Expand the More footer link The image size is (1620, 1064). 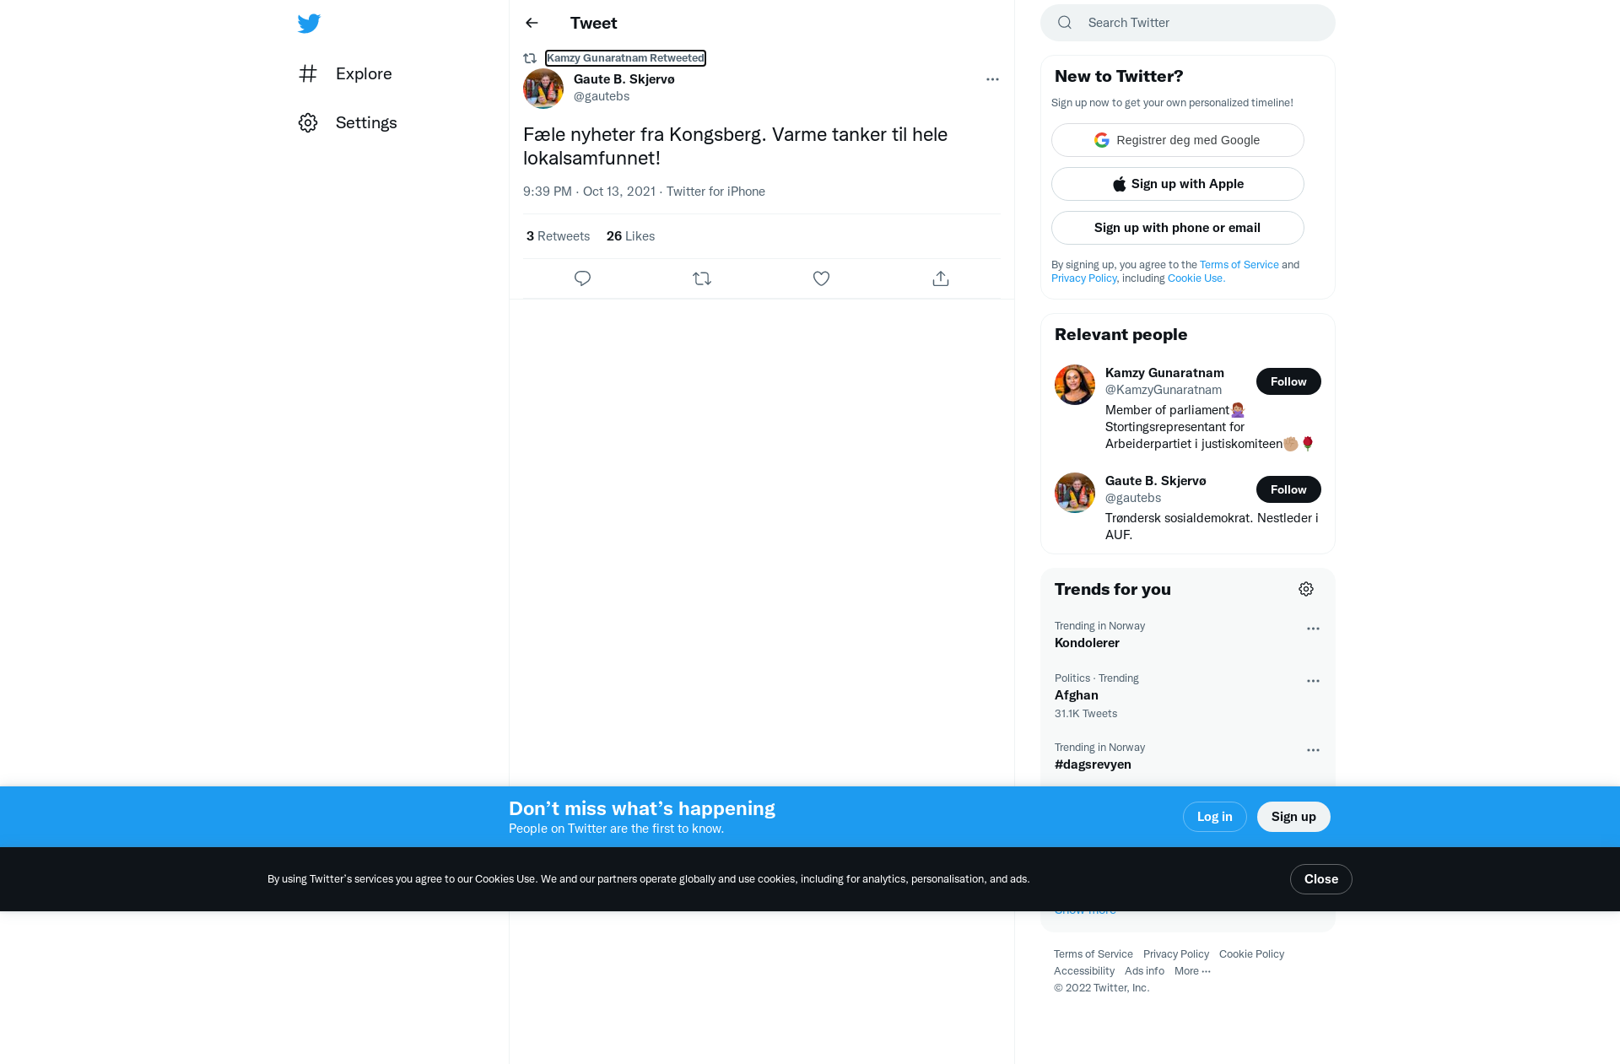point(1192,971)
